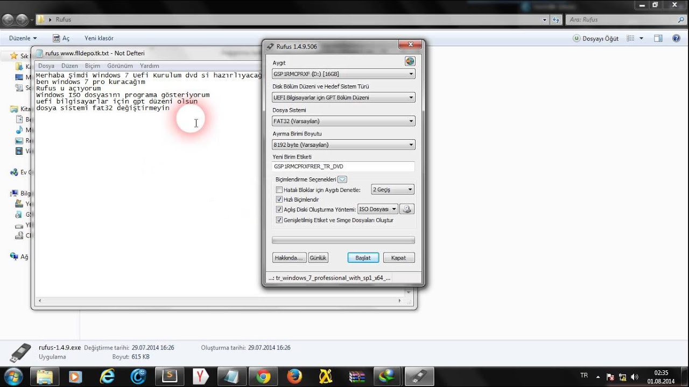
Task: Switch to Notepad taskbar icon
Action: click(x=231, y=376)
